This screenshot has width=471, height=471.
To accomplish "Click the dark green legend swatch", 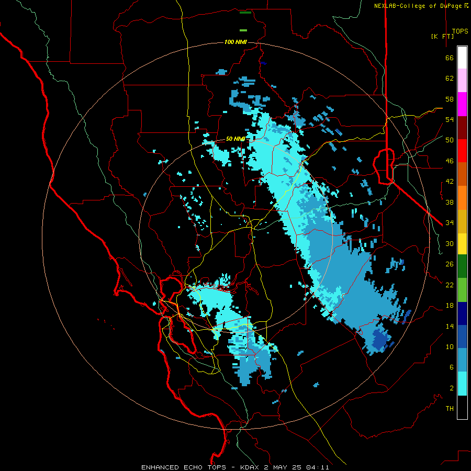I will 462,266.
